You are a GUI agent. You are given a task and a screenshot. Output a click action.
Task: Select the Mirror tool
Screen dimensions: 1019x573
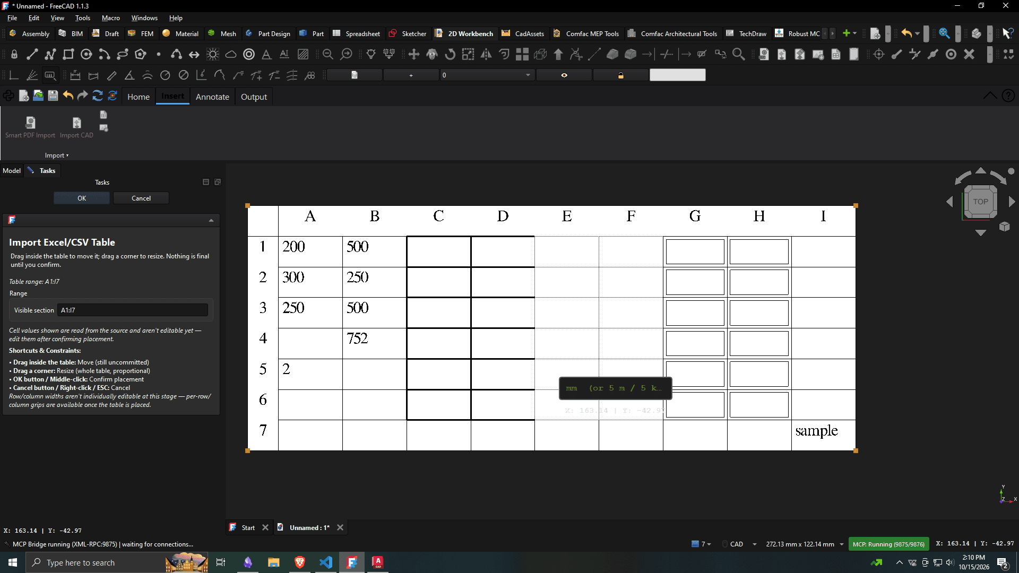486,54
